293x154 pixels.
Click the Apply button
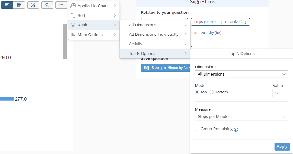pos(282,146)
